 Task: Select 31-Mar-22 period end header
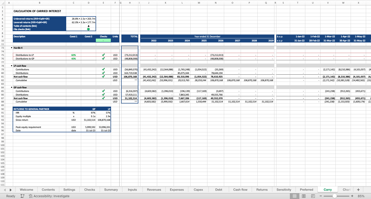[x=328, y=41]
